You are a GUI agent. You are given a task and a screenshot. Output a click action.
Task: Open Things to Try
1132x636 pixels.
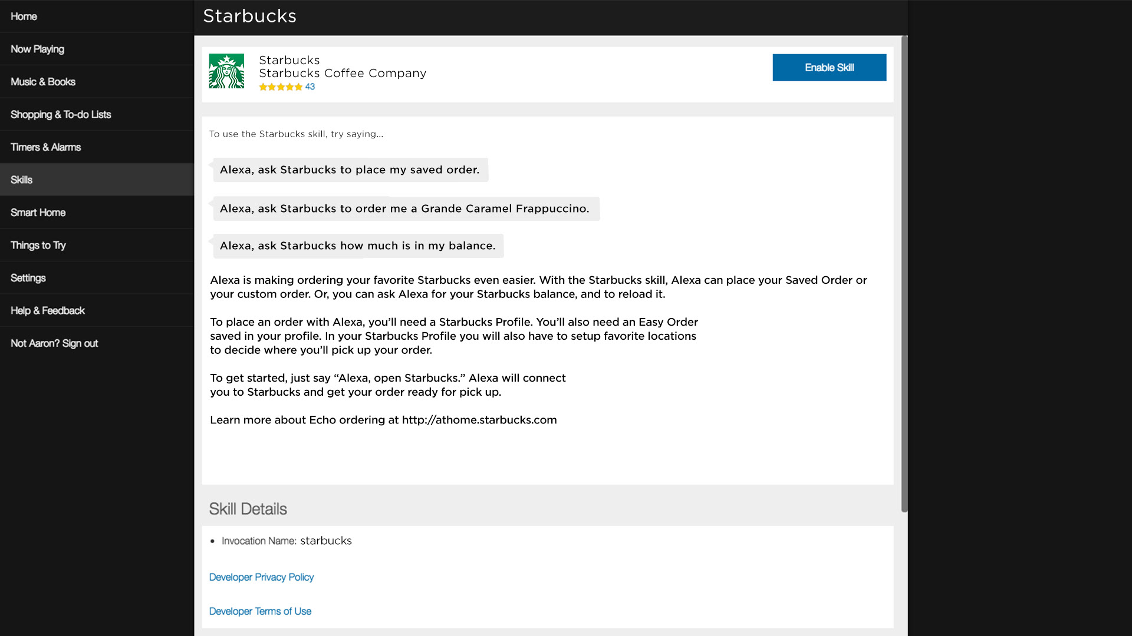[97, 245]
